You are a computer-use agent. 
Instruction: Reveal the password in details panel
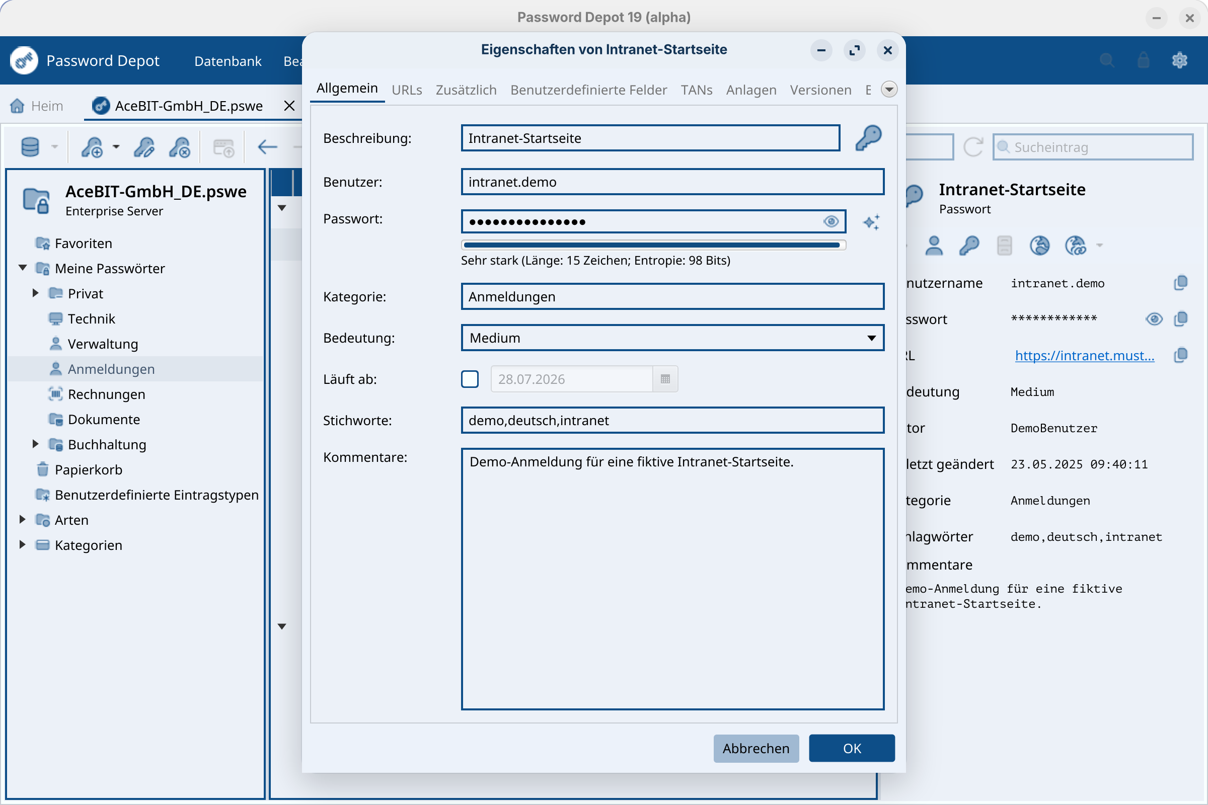coord(1154,319)
